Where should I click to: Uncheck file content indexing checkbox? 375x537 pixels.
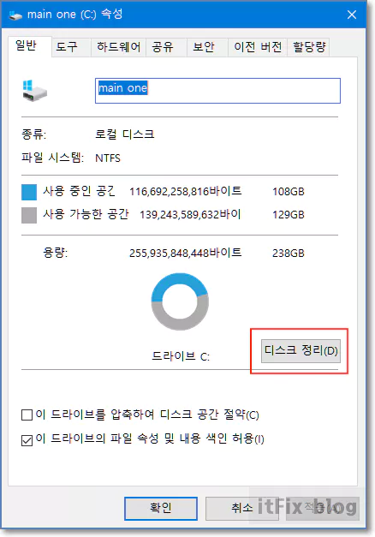click(27, 440)
